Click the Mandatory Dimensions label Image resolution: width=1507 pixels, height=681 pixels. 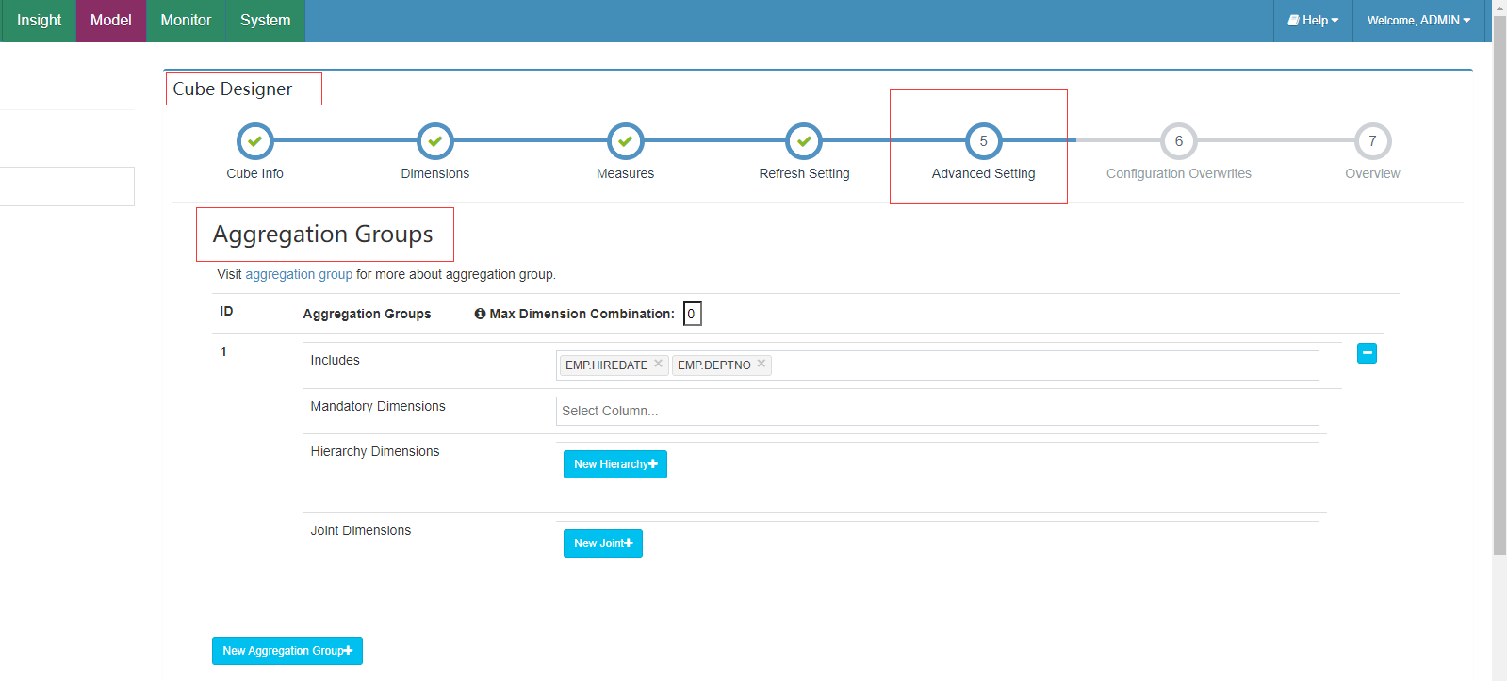(378, 406)
